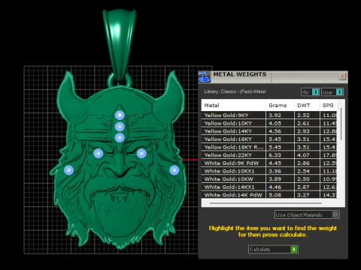Click the 2.52 DWT cell

(307, 115)
